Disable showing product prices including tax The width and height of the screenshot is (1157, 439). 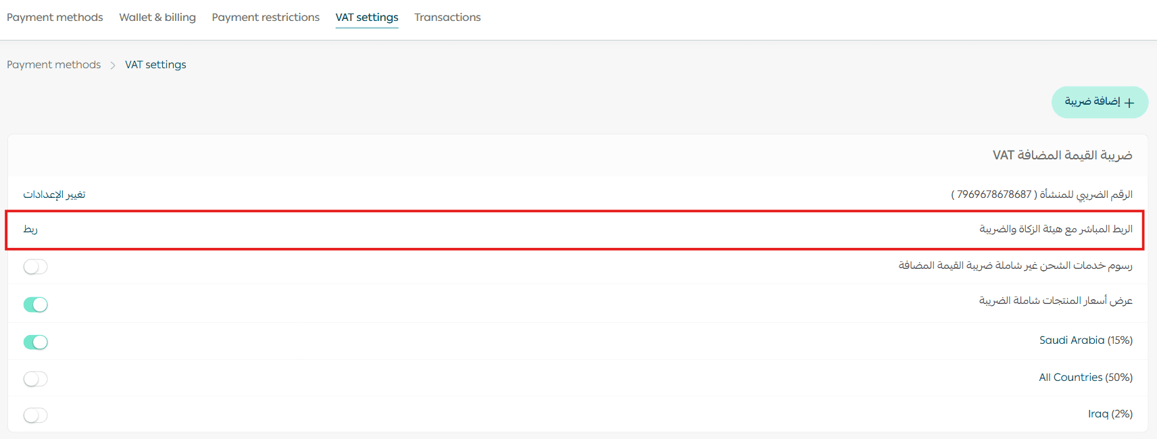tap(35, 305)
